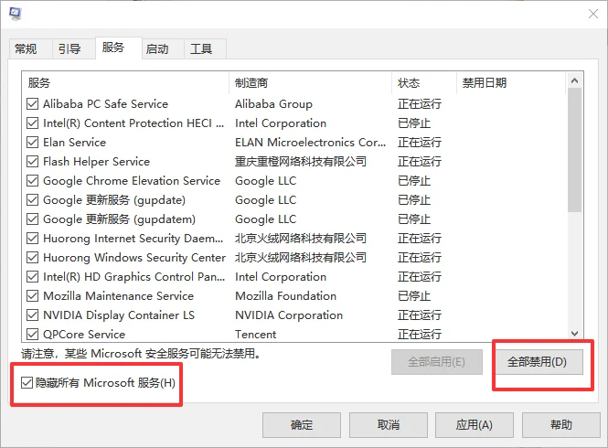Image resolution: width=608 pixels, height=448 pixels.
Task: Click the QPCore Service name text
Action: [84, 335]
